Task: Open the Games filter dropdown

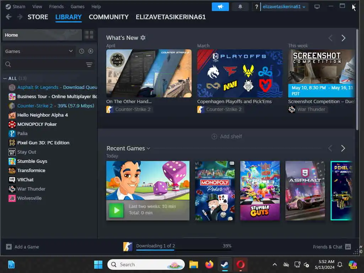Action: (39, 51)
